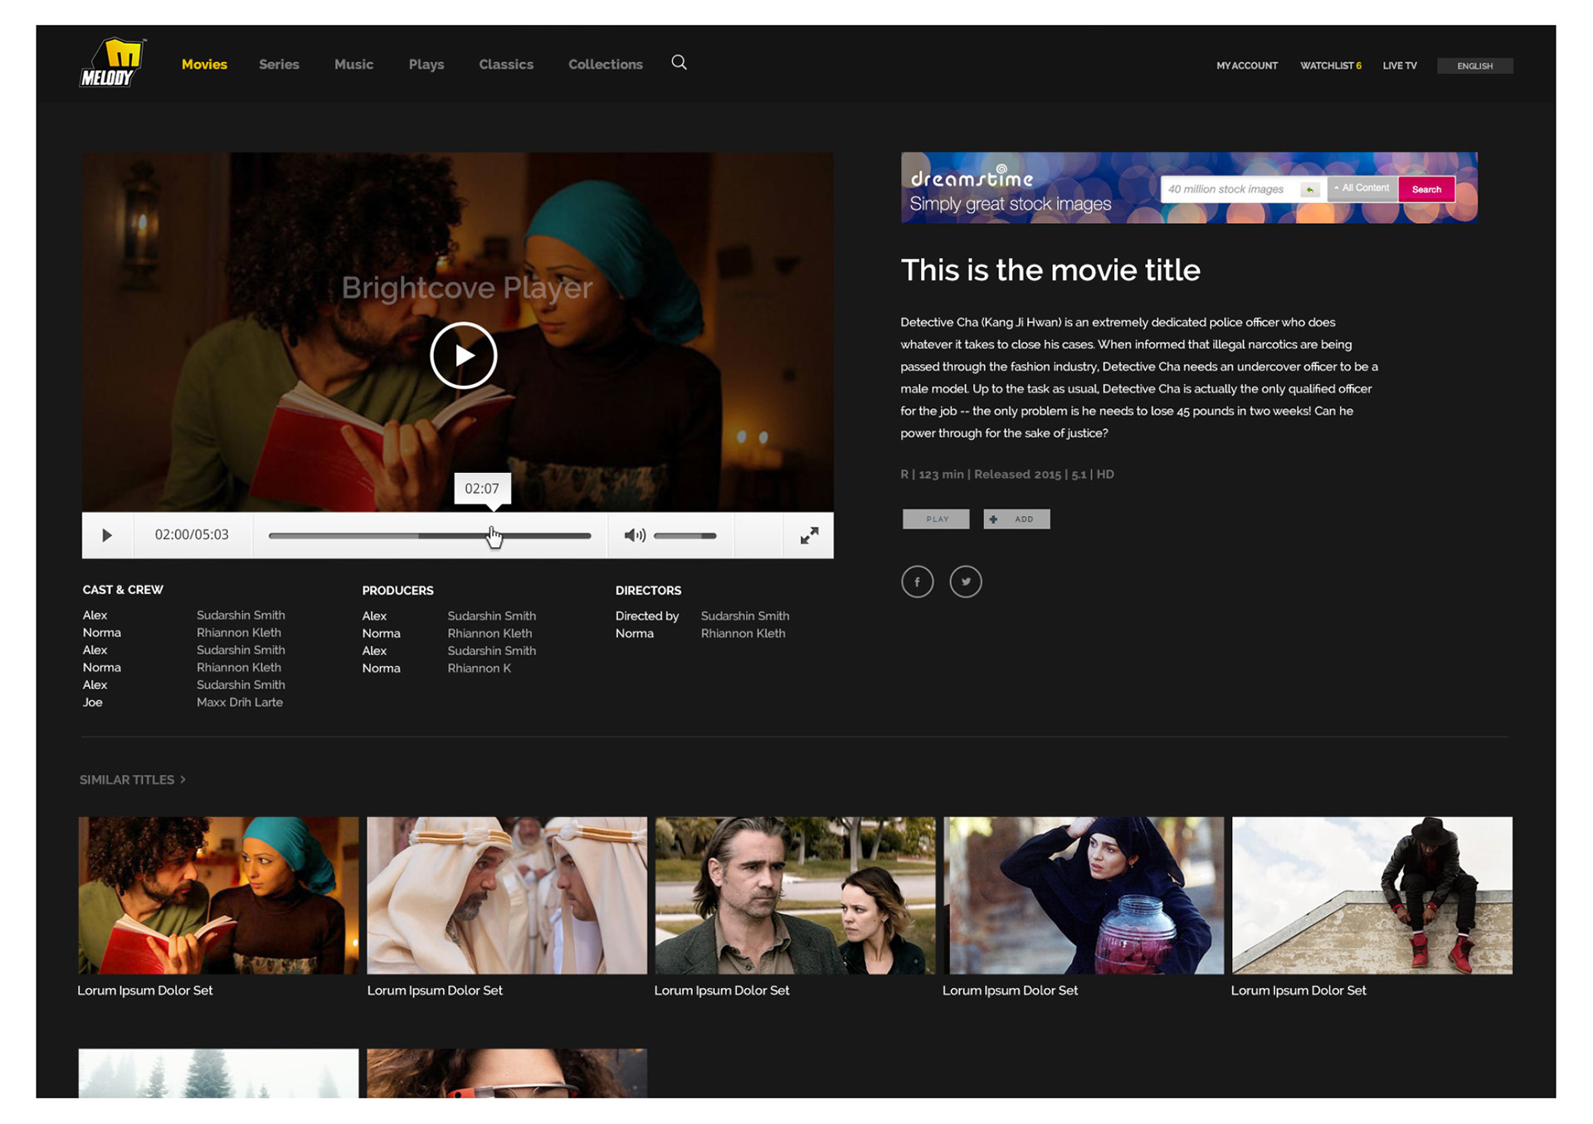Click the gray PLAY button
Viewport: 1593px width, 1124px height.
(x=936, y=519)
